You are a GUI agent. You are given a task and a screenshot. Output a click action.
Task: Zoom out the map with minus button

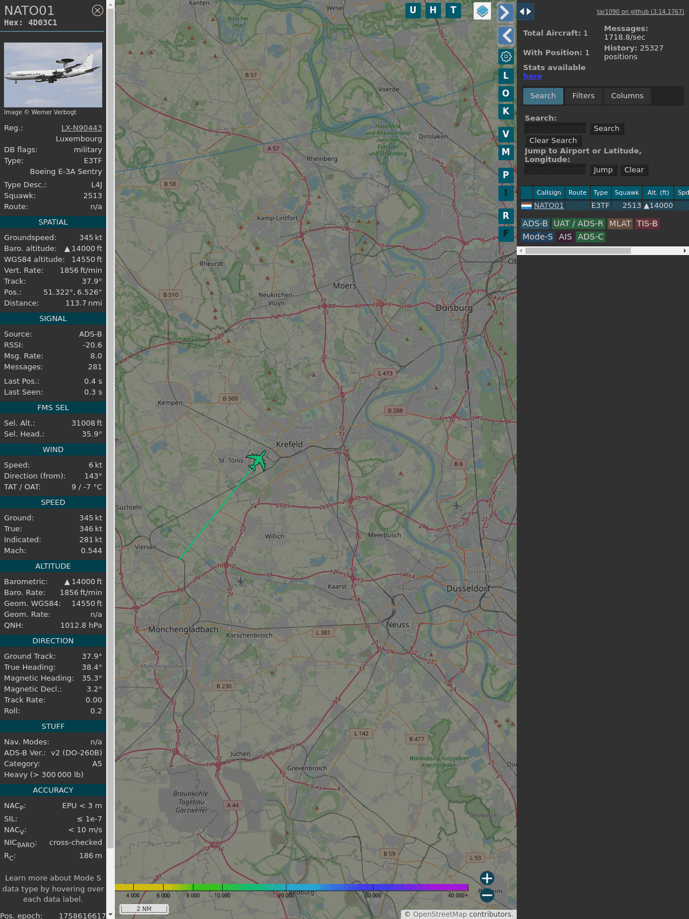pos(487,895)
